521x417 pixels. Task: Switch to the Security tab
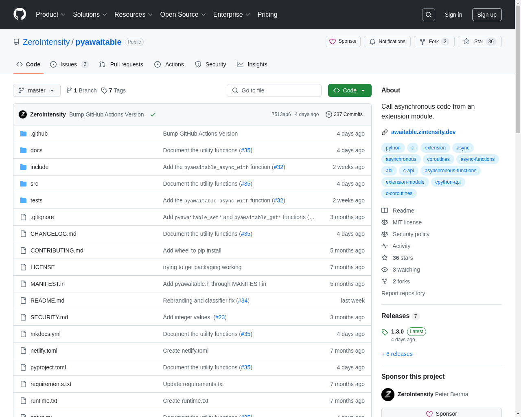[x=210, y=64]
